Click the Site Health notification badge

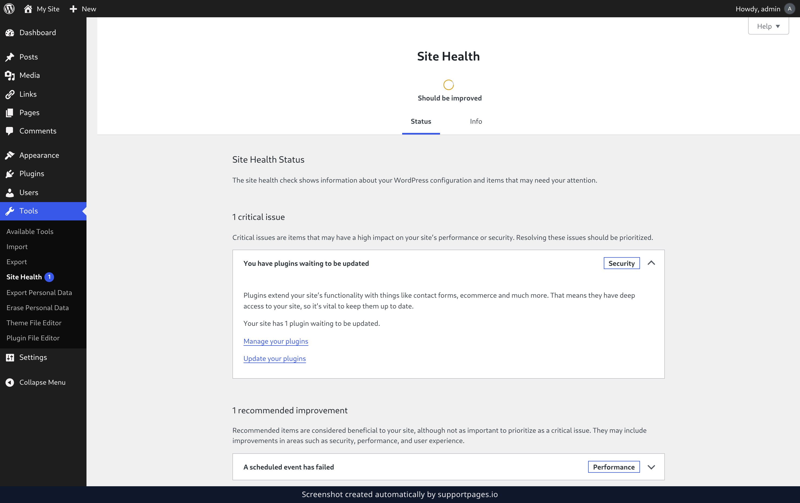[49, 277]
